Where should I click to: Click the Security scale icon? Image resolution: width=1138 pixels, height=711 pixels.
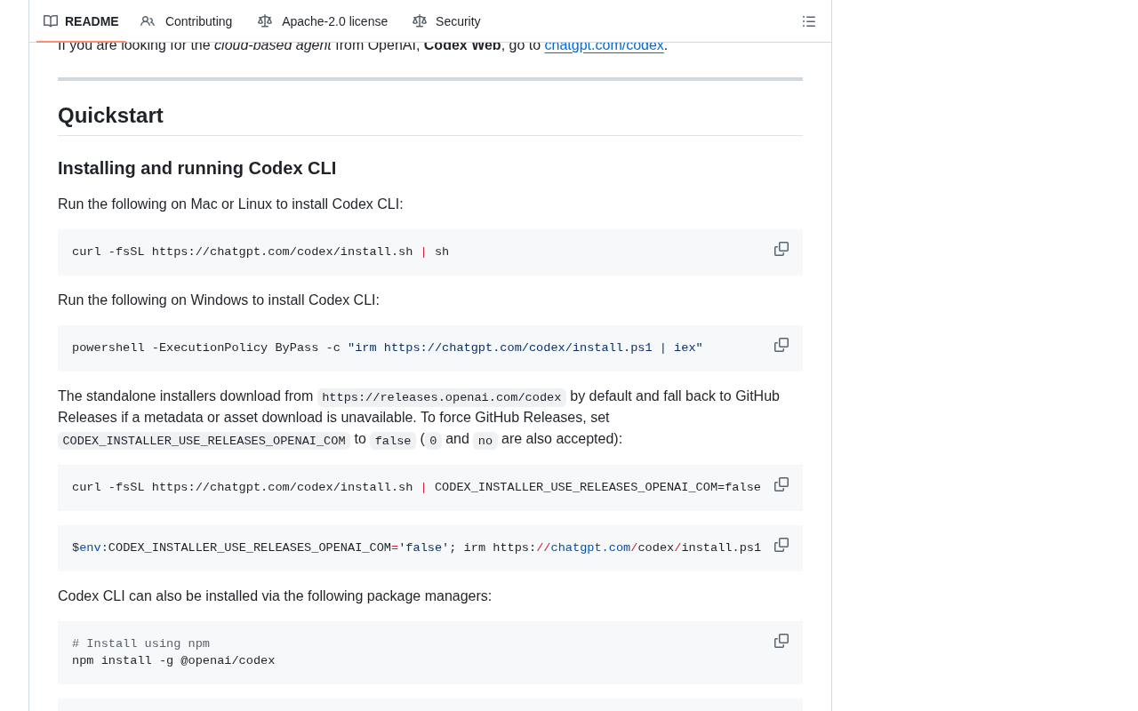420,21
